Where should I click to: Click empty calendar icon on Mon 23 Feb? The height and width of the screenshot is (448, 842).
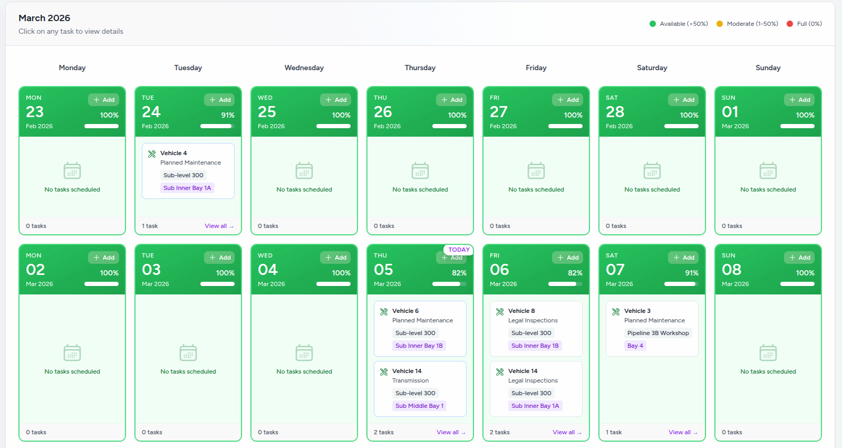72,171
